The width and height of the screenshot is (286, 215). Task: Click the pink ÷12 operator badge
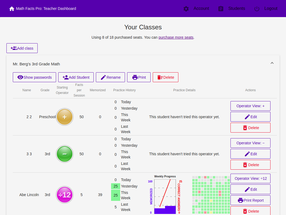(x=65, y=195)
